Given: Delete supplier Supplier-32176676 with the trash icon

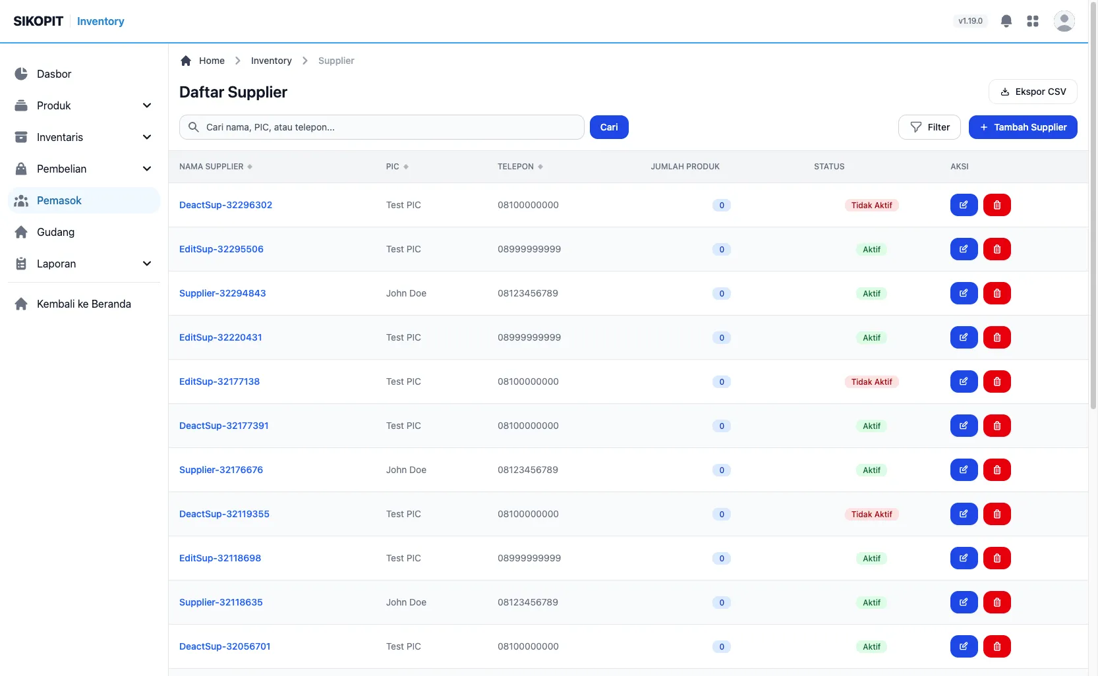Looking at the screenshot, I should [x=997, y=470].
